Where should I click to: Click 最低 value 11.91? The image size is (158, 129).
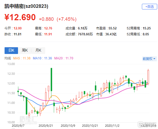click(x=48, y=34)
